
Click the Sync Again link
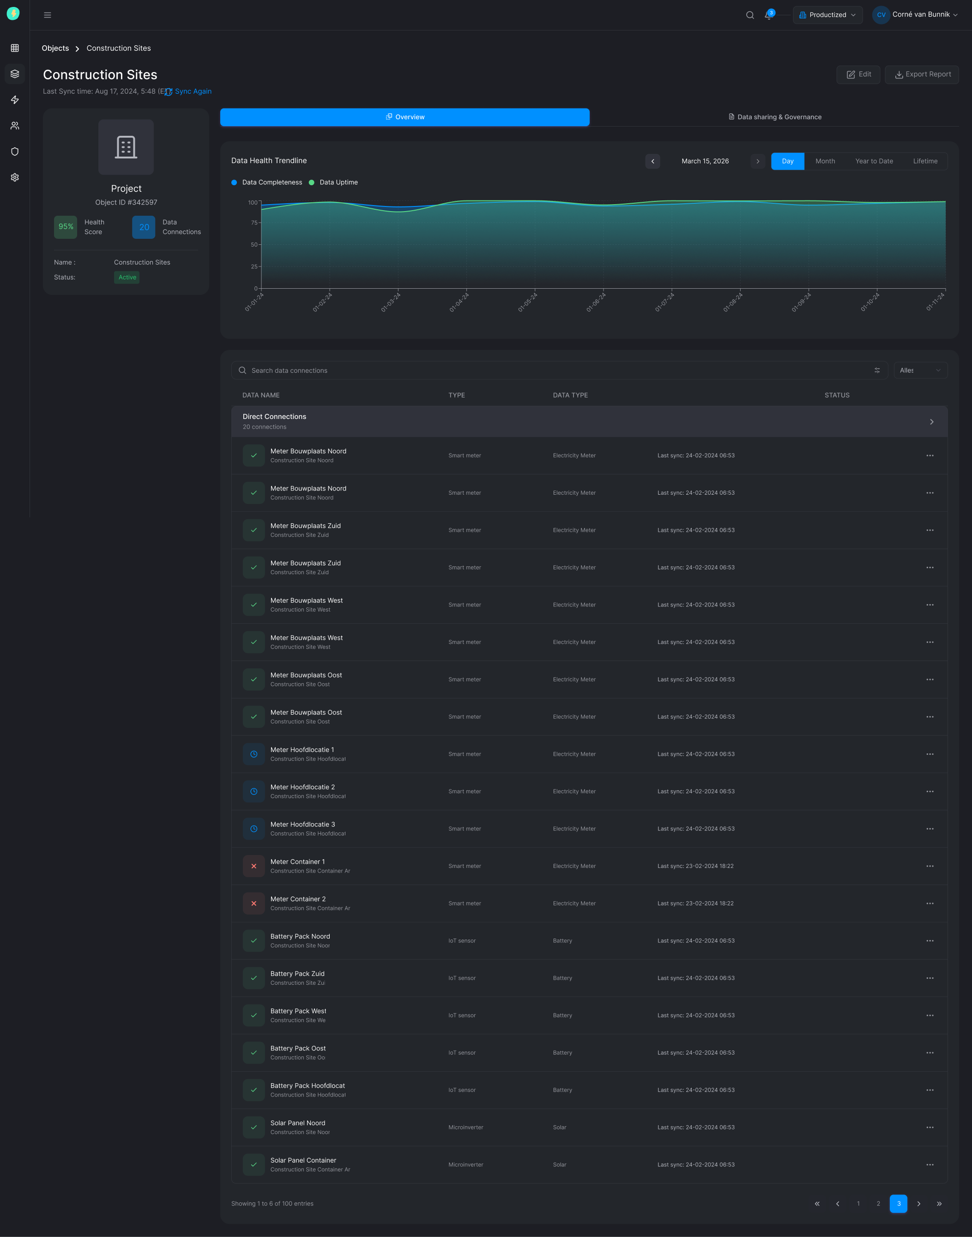click(x=193, y=91)
